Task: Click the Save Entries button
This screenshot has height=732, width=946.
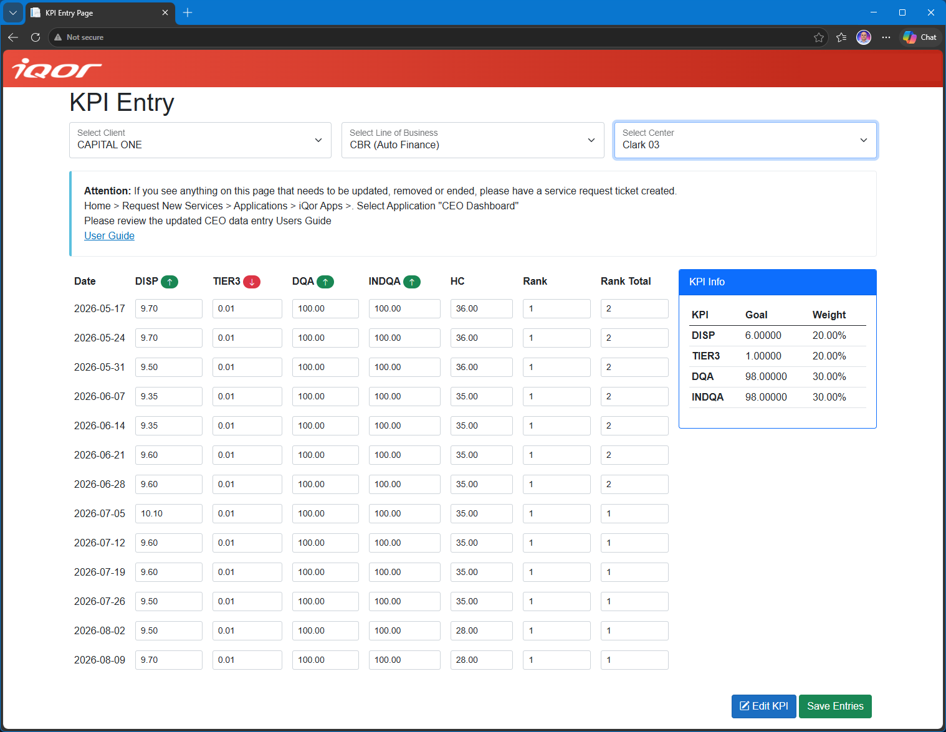Action: click(x=835, y=706)
